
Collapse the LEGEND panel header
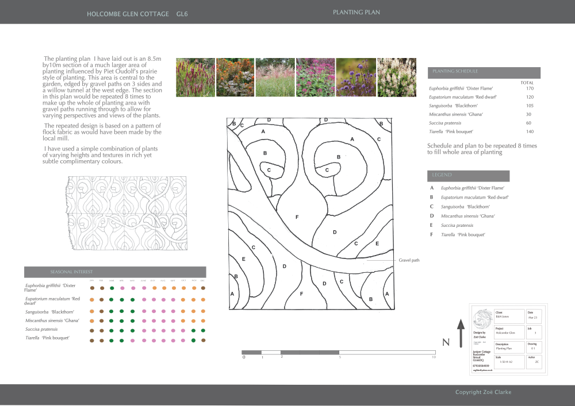click(x=468, y=176)
